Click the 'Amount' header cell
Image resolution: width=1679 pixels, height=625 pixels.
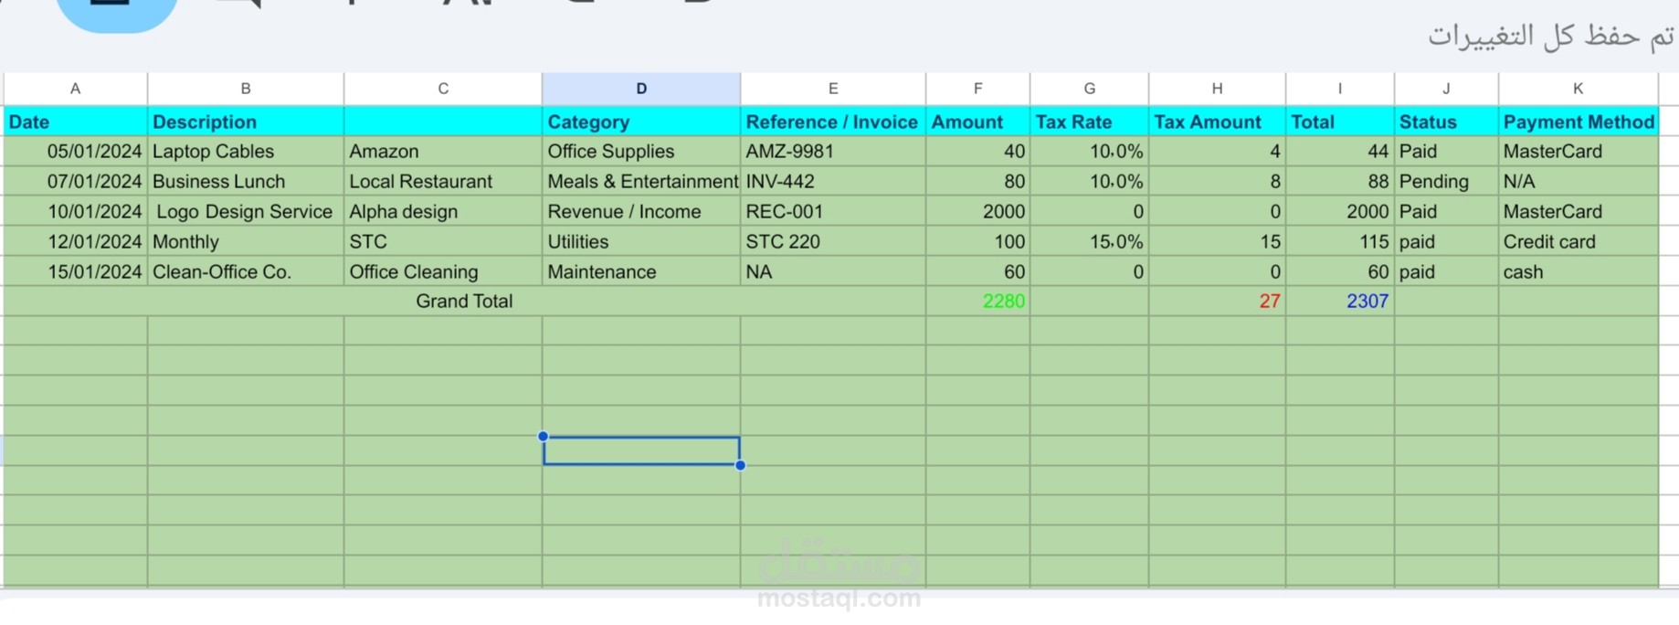978,122
